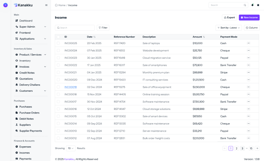
Task: Go to Expenses in Finance & Accounts
Action: pyautogui.click(x=25, y=147)
